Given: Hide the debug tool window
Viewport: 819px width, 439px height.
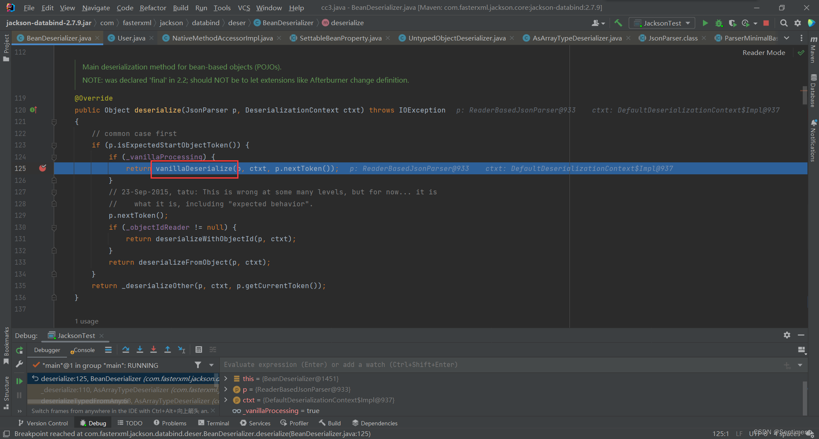Looking at the screenshot, I should (x=801, y=335).
